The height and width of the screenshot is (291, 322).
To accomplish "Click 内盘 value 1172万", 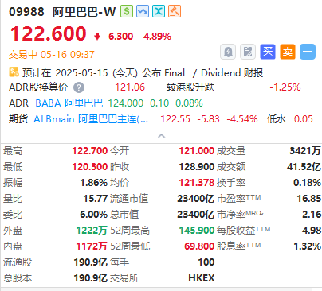I will tap(92, 246).
